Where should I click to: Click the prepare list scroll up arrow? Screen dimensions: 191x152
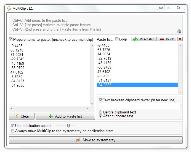[92, 46]
